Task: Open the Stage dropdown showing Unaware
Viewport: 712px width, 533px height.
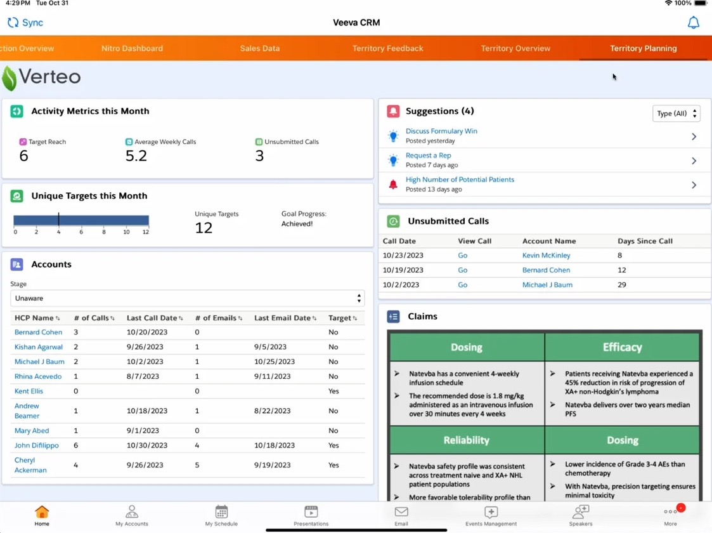Action: 187,298
